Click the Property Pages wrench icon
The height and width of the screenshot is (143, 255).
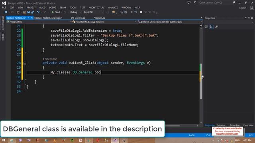216,27
